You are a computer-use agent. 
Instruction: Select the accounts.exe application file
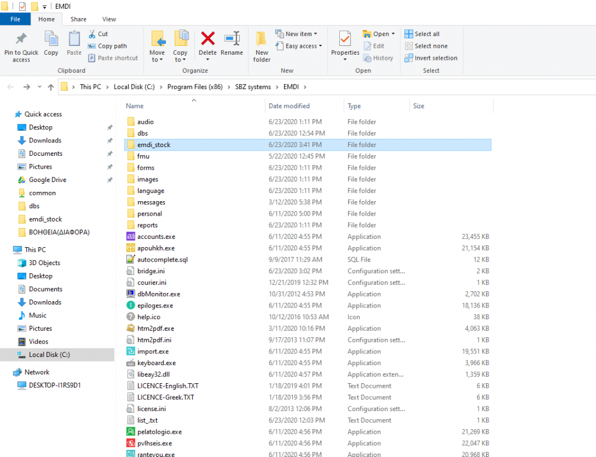156,237
